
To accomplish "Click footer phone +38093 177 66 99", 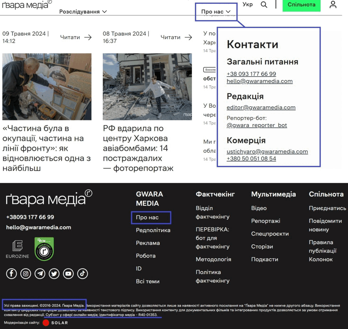I will pos(30,217).
